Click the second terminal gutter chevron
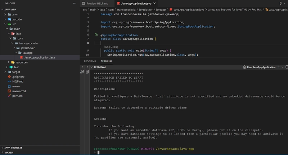Viewport: 288px width, 155px height. (x=87, y=67)
